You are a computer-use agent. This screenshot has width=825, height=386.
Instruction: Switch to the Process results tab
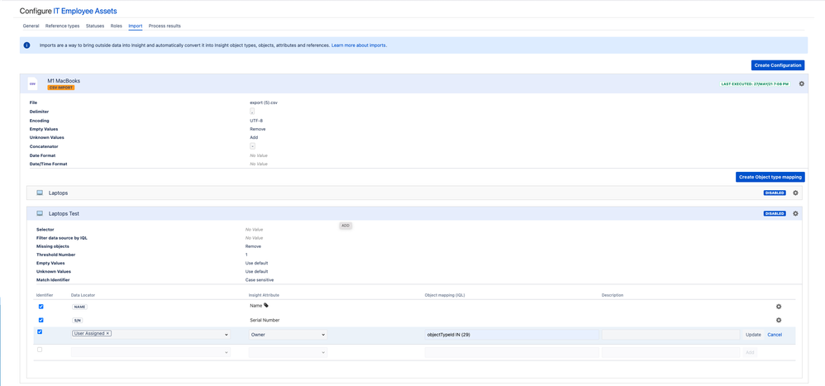(x=165, y=26)
